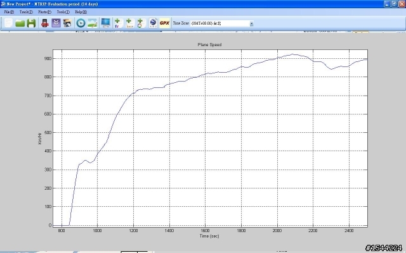Viewport: 406px width, 253px height.
Task: Click the landscape picture edit icon
Action: [92, 23]
